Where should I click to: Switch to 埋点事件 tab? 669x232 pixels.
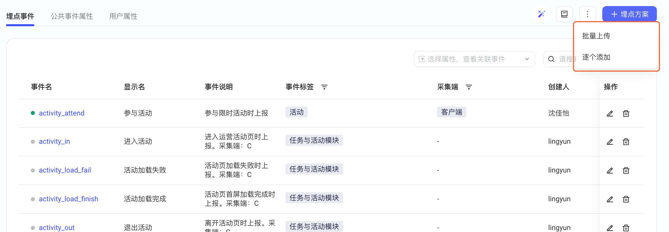coord(20,16)
